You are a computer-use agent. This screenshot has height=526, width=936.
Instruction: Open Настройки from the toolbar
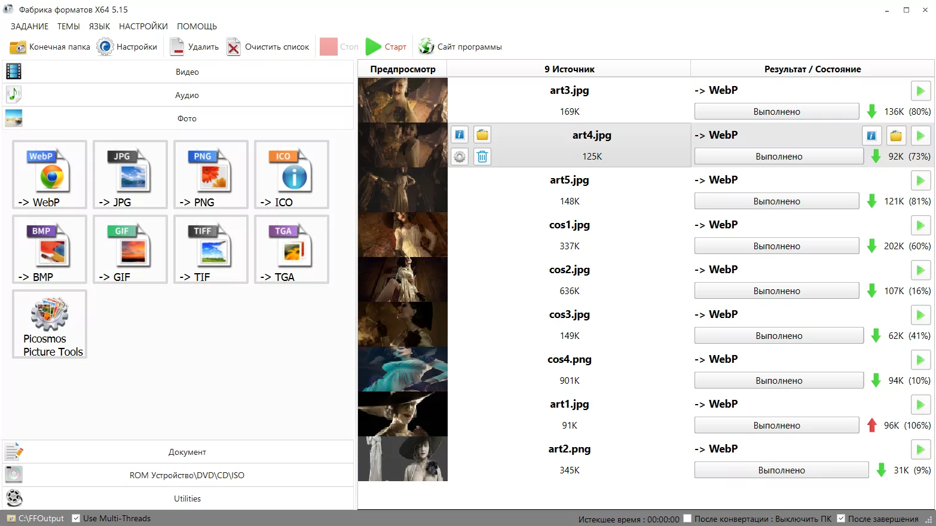(127, 47)
